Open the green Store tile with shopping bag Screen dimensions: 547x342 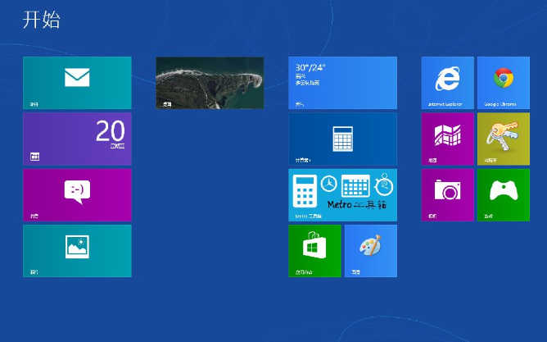click(x=314, y=251)
